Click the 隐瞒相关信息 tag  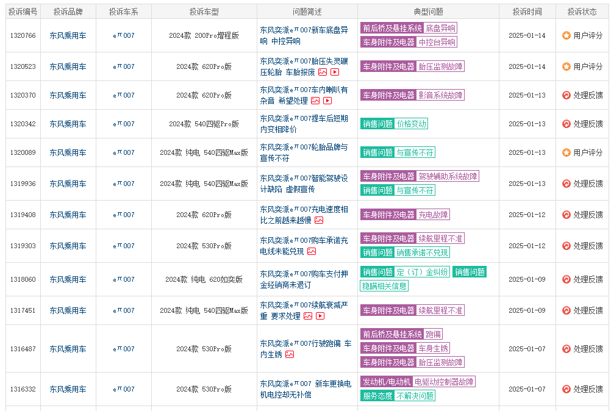pyautogui.click(x=384, y=286)
